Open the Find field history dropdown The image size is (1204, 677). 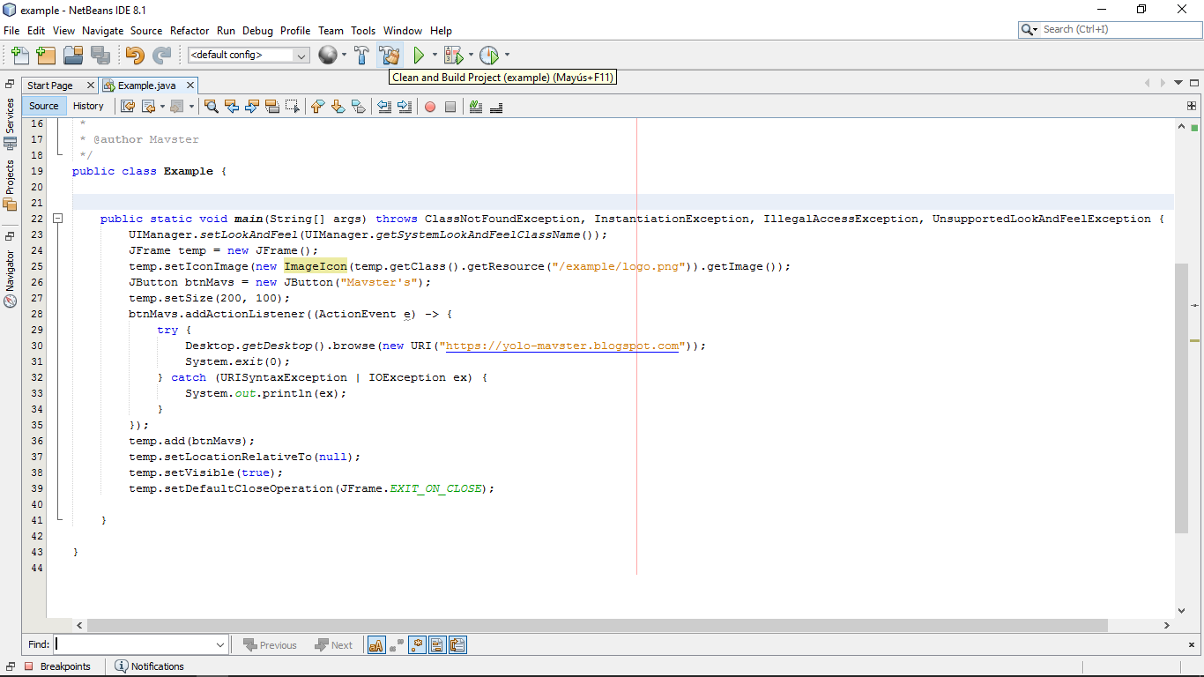click(219, 644)
